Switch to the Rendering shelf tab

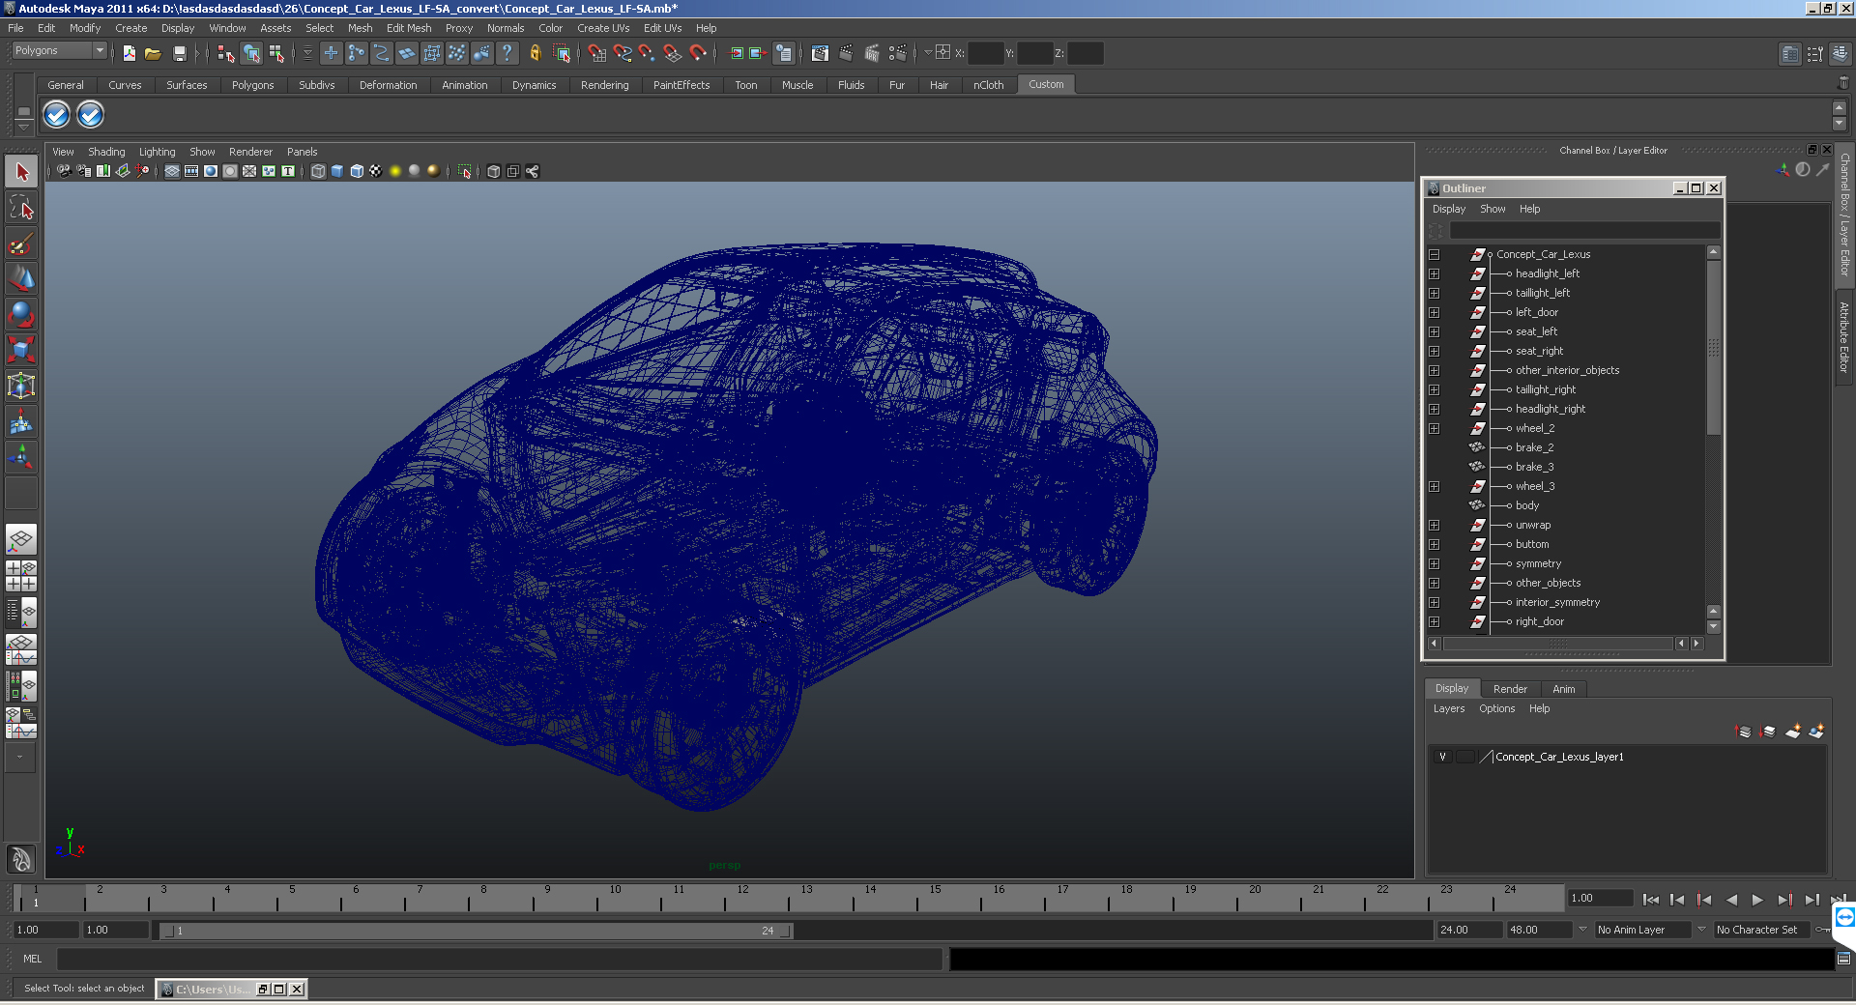click(x=604, y=85)
